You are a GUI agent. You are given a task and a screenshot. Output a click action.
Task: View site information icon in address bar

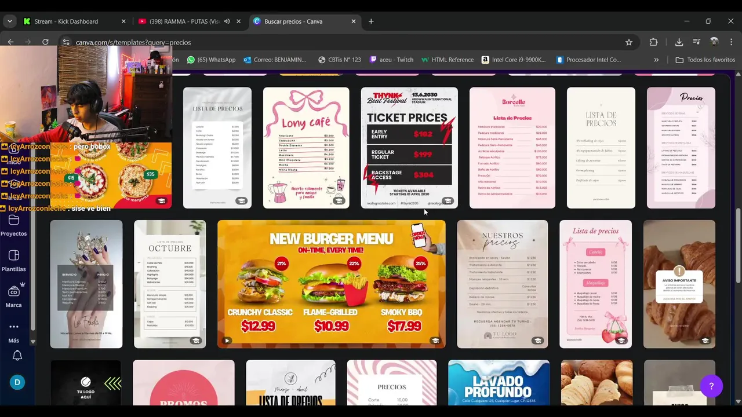(66, 42)
